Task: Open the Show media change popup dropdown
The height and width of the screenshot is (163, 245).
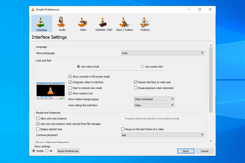Action: click(154, 99)
